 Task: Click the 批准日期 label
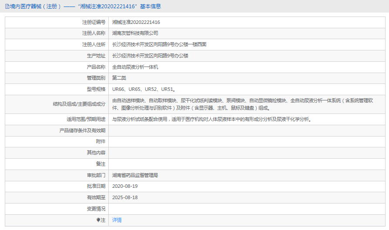(96, 186)
